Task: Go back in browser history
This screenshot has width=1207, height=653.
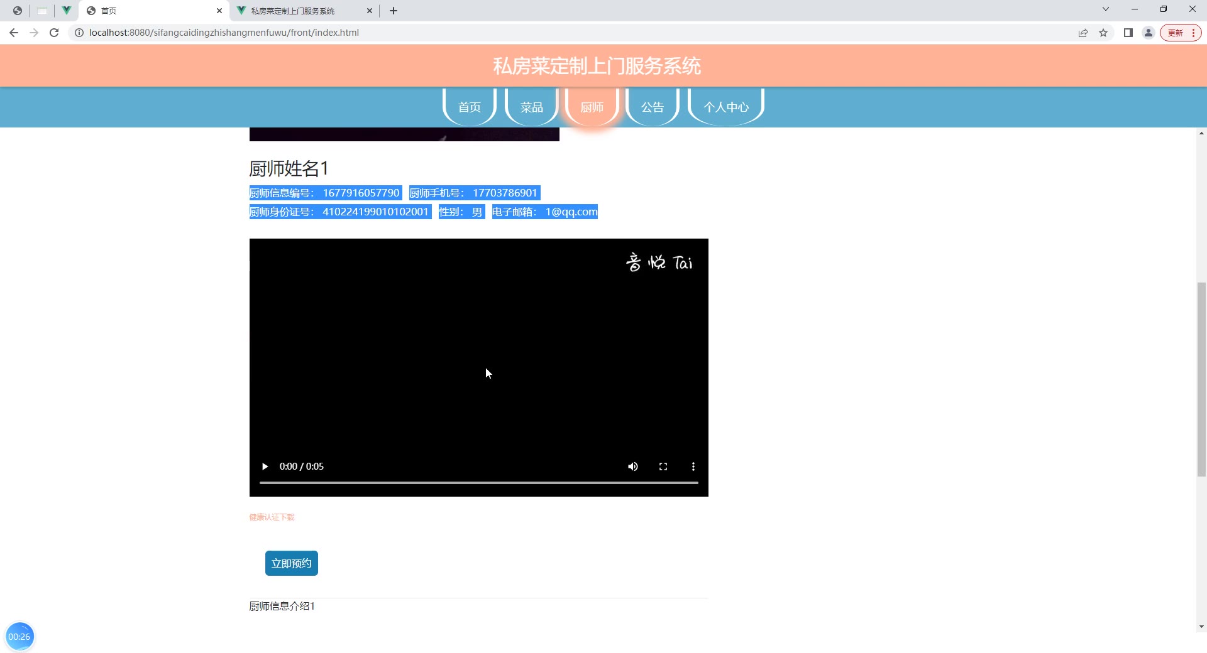Action: [x=14, y=33]
